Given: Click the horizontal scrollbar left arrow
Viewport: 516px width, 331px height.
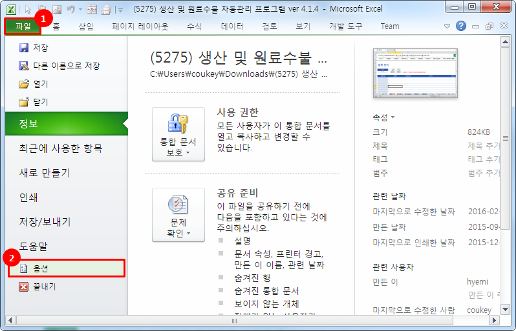Looking at the screenshot, I should 10,320.
